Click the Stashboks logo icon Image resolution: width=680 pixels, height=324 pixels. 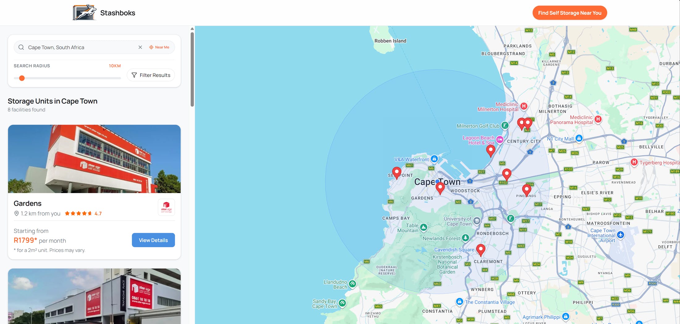coord(84,13)
